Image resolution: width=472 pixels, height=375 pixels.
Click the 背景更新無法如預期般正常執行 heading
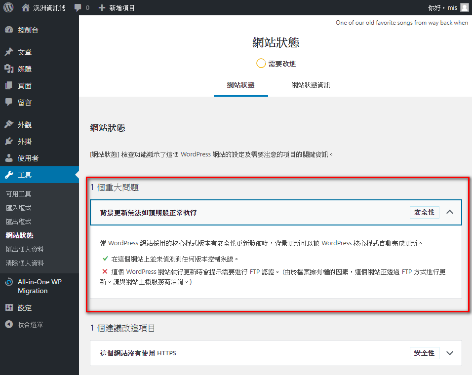[149, 213]
